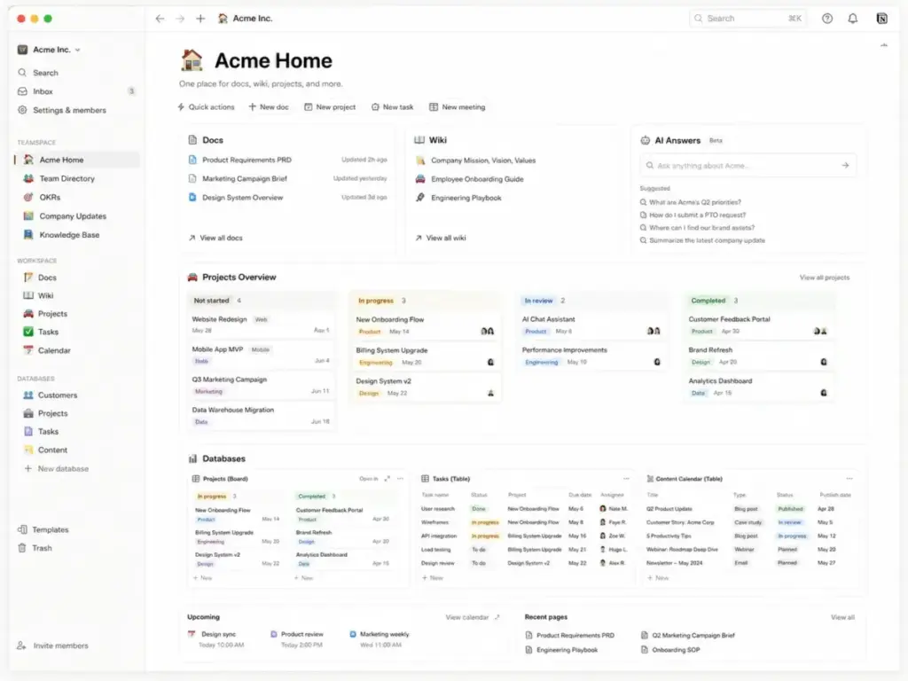
Task: Open Mobile App MVP project card
Action: coord(261,355)
